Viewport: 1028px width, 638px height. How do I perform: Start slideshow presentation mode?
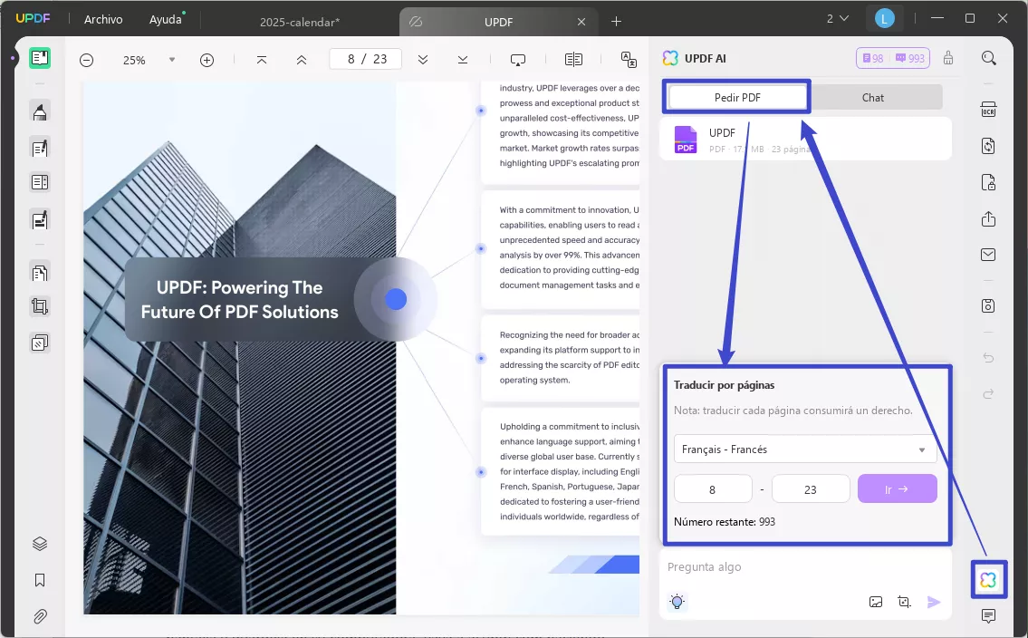click(x=518, y=60)
